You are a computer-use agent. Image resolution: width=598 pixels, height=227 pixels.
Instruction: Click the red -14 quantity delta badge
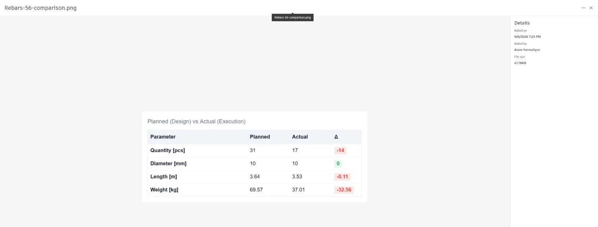pos(340,150)
